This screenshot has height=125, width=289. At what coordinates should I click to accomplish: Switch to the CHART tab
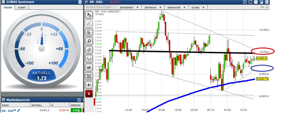coord(22,7)
